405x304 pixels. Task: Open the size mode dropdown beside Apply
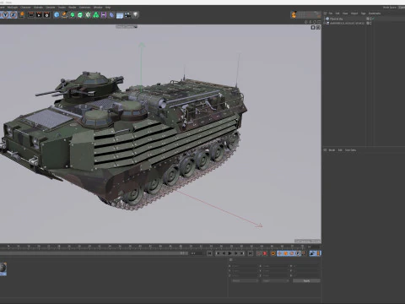pos(275,280)
